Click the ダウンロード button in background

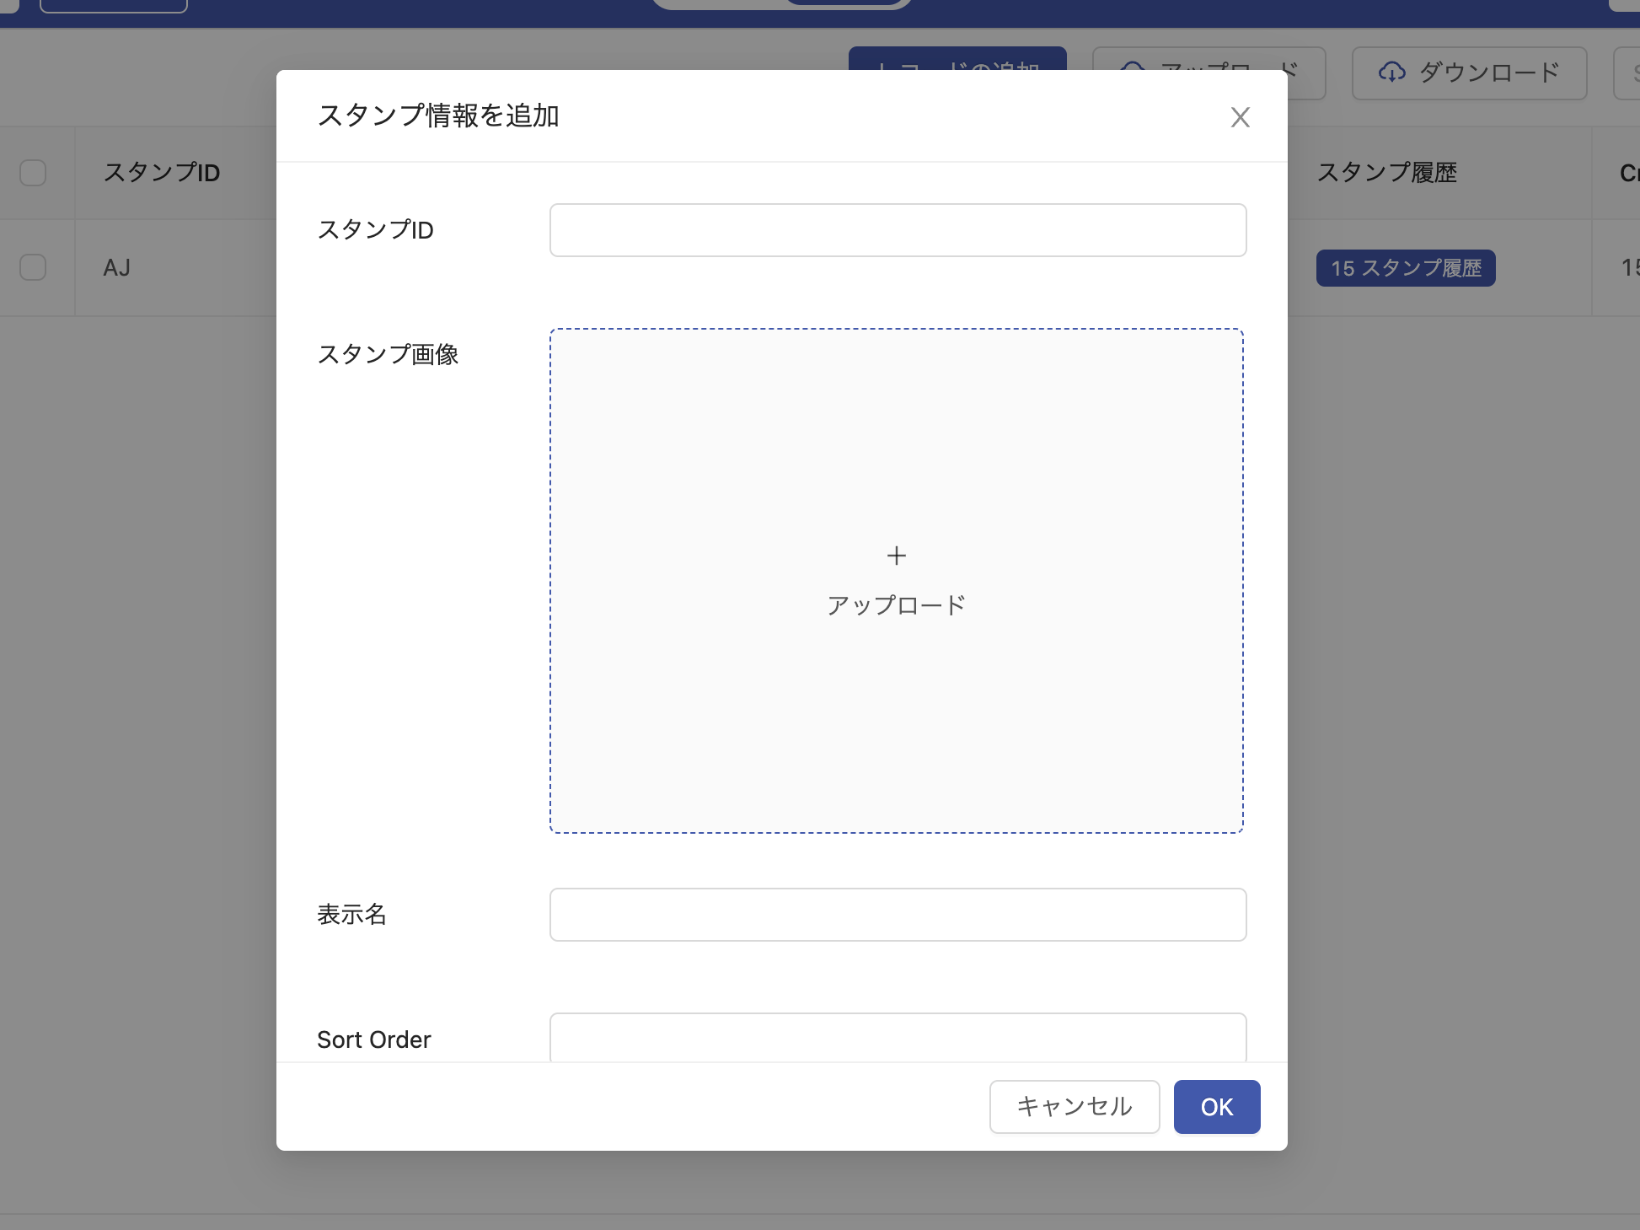pyautogui.click(x=1469, y=73)
